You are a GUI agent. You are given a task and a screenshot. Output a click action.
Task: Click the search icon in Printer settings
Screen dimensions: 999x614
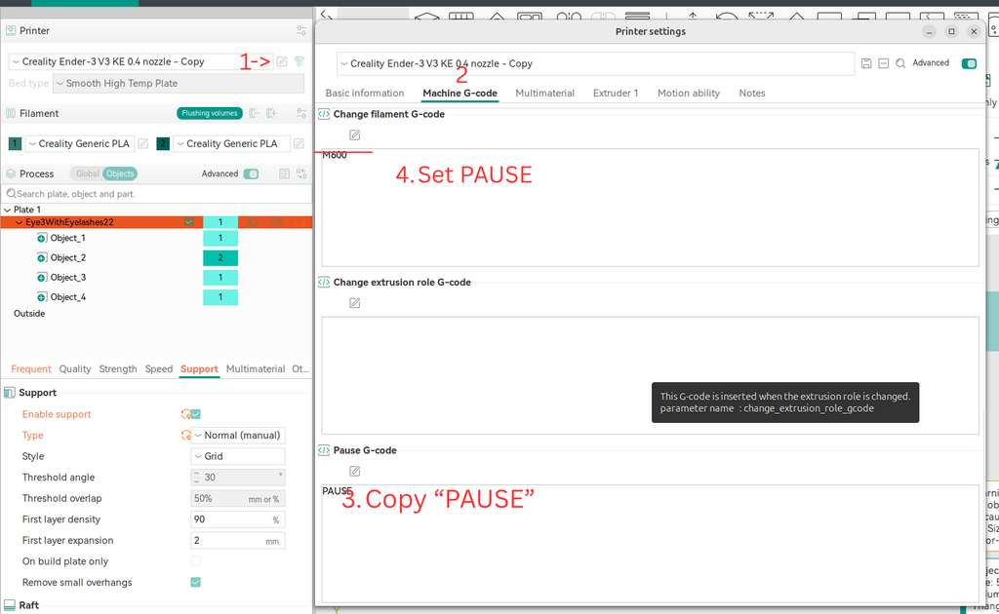coord(900,63)
